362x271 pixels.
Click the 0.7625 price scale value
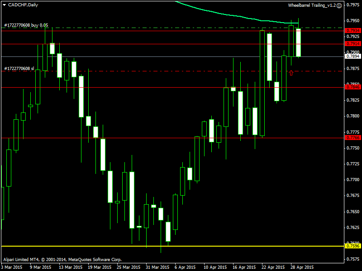click(x=353, y=228)
